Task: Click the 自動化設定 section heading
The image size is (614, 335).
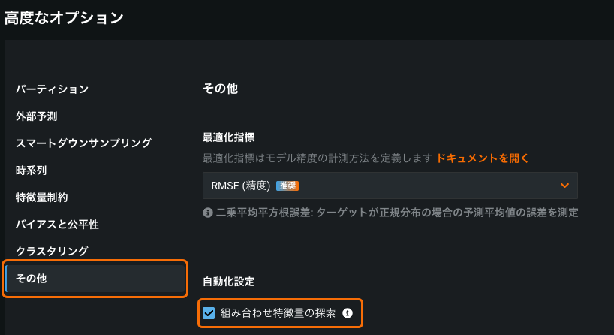Action: point(229,282)
